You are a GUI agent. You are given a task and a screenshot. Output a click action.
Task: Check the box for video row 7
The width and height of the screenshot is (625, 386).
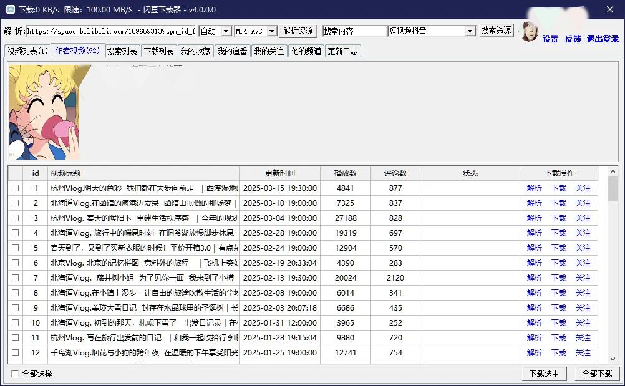tap(15, 277)
